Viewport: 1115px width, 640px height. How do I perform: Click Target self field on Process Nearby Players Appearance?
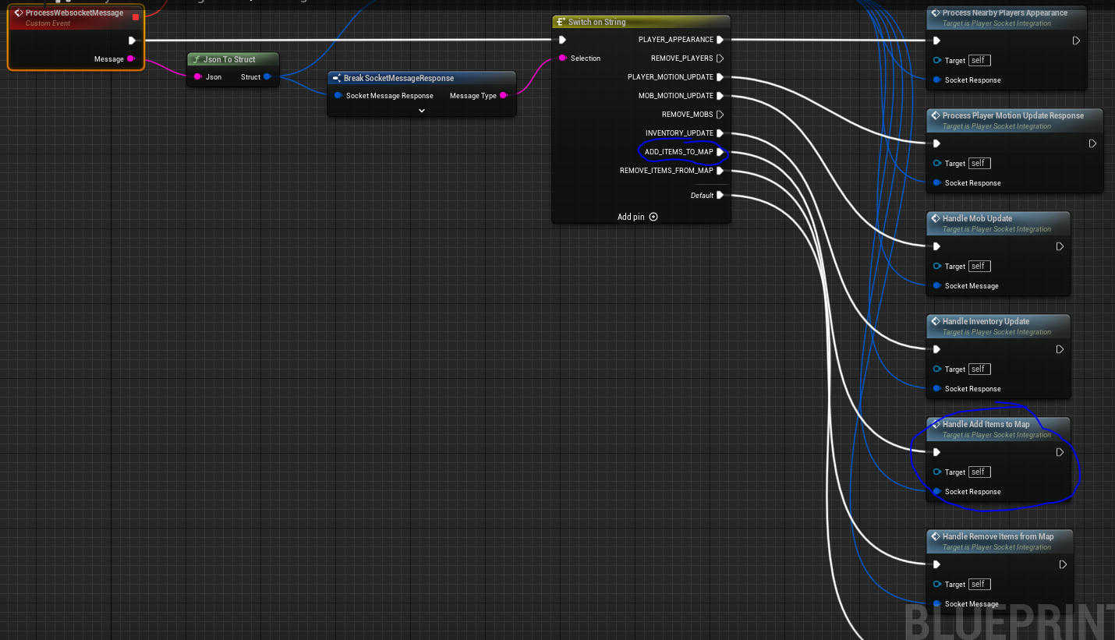(979, 60)
